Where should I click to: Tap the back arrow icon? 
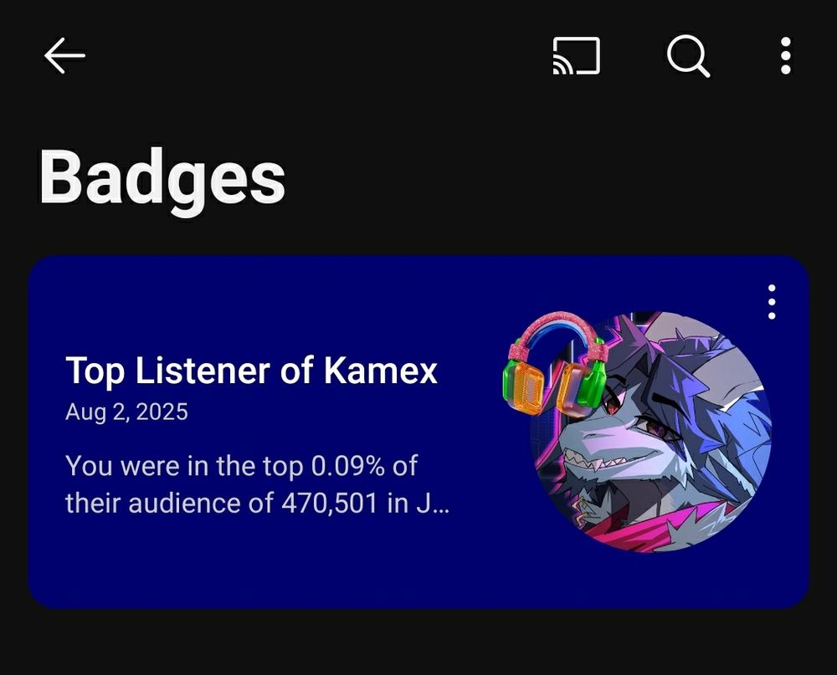[x=64, y=55]
